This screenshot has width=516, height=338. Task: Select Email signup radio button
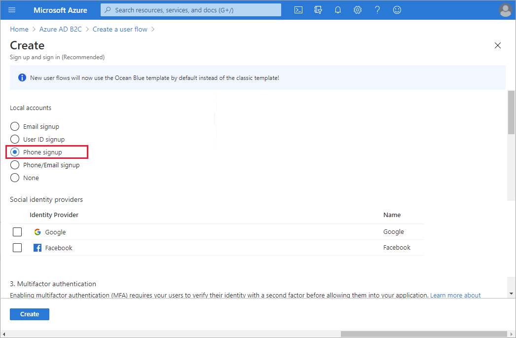pyautogui.click(x=15, y=126)
